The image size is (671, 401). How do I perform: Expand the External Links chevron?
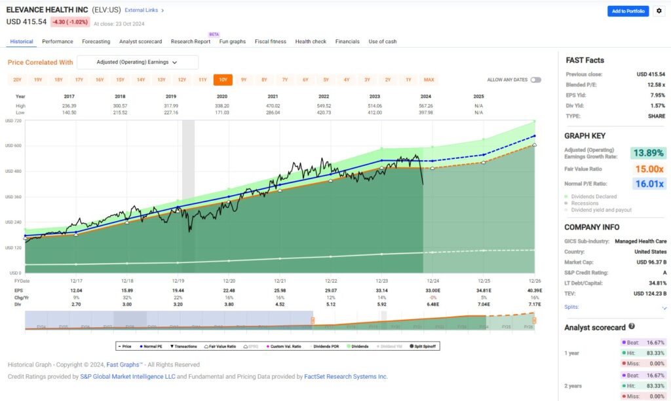[x=161, y=10]
